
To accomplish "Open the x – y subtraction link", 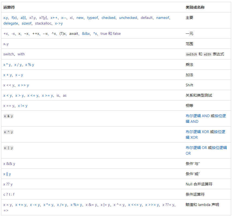I will (19, 75).
